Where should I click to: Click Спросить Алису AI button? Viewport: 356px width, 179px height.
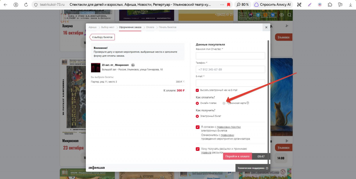[272, 5]
